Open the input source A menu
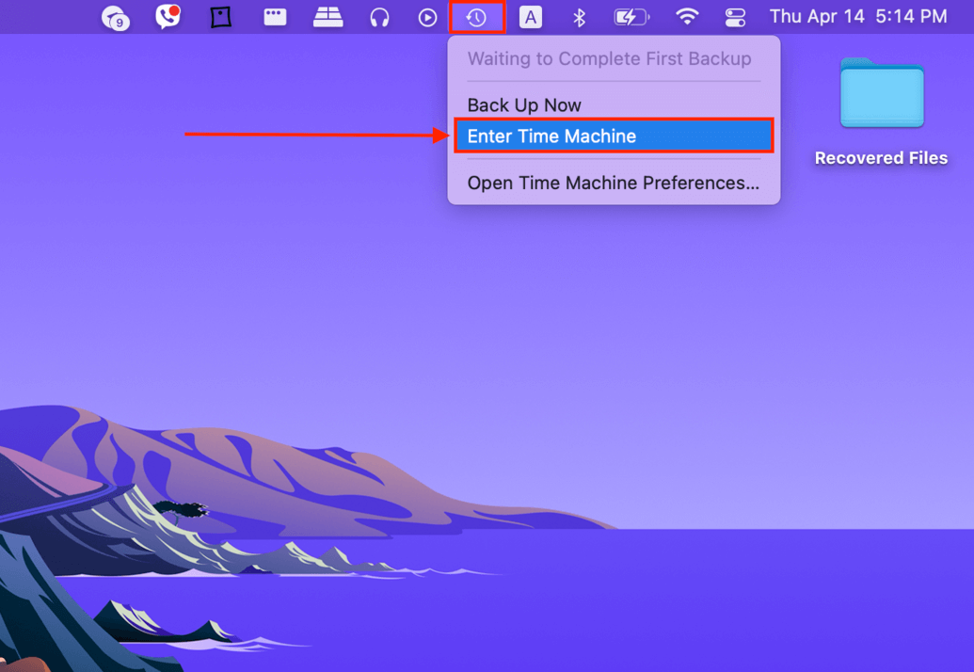This screenshot has width=974, height=672. pos(531,17)
